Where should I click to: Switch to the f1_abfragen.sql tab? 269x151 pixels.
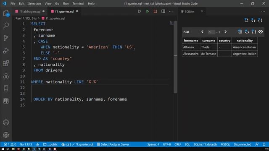[x=30, y=11]
